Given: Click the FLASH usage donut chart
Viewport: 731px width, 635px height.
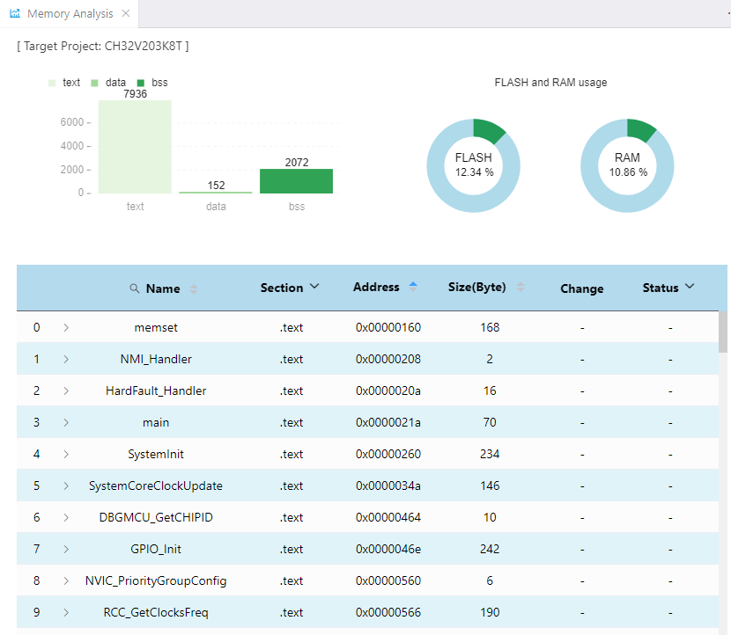Looking at the screenshot, I should point(473,165).
